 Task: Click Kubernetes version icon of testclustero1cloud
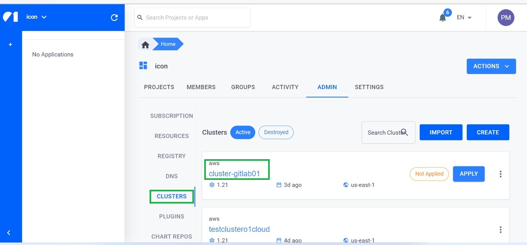point(212,240)
